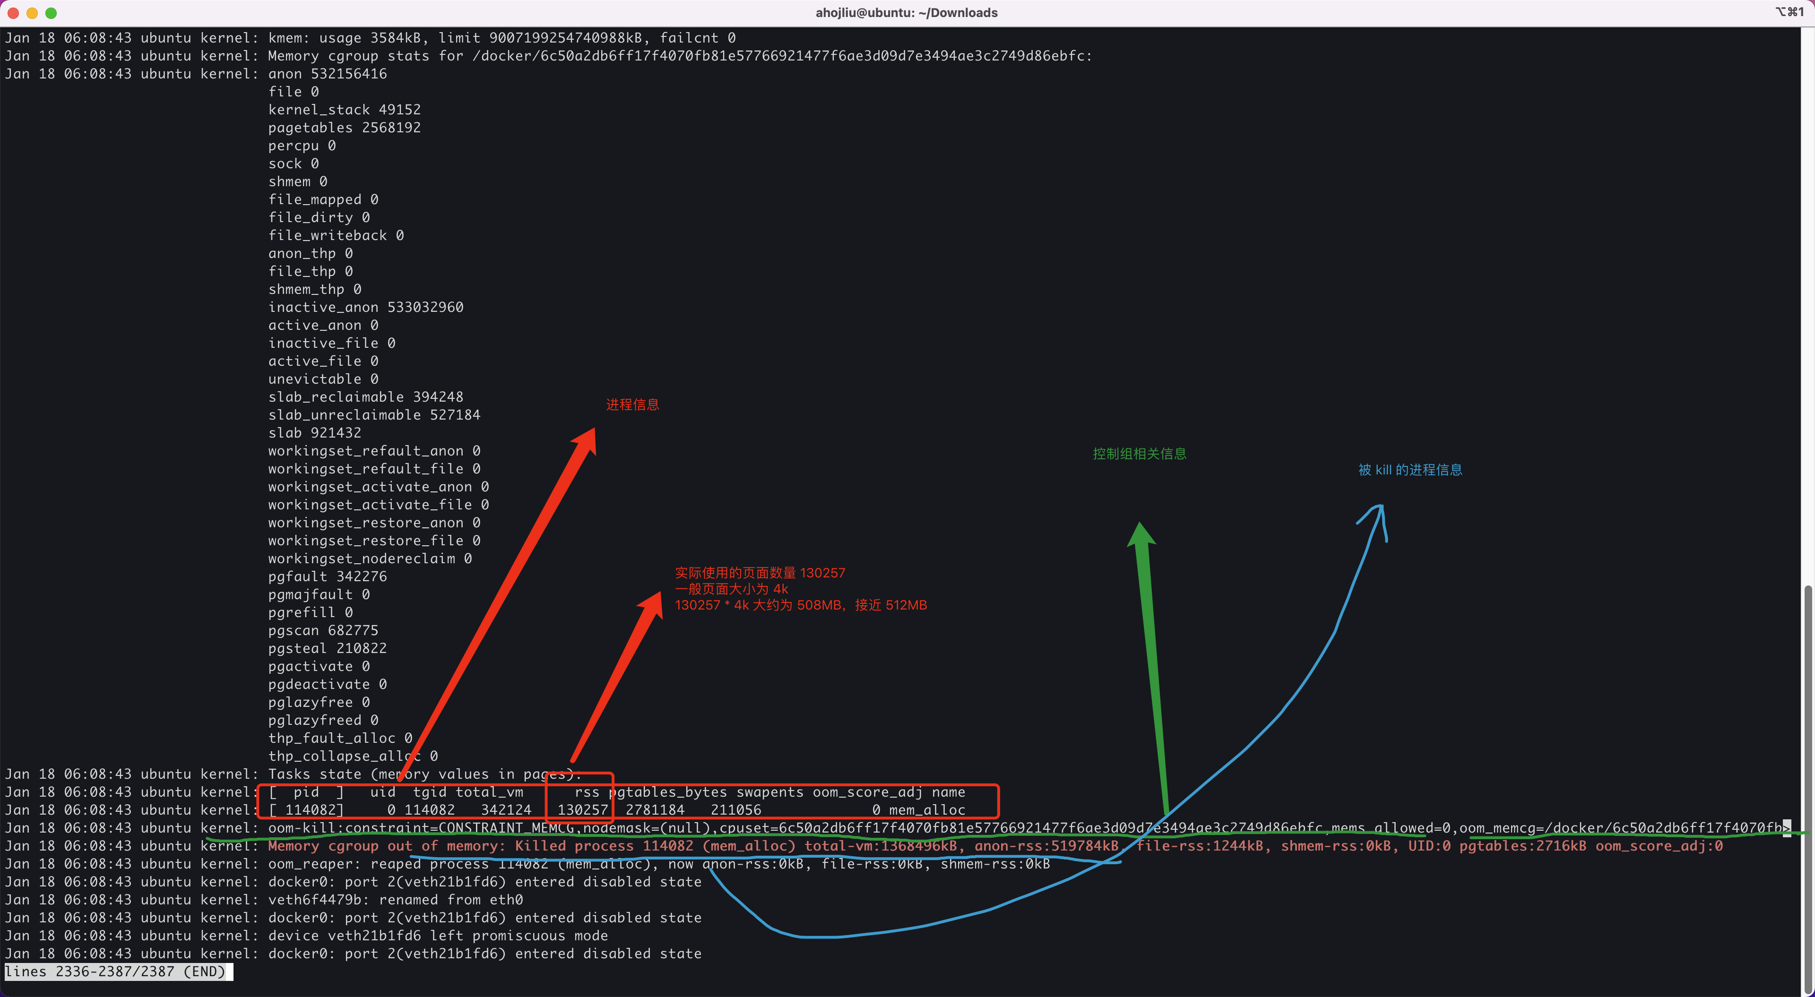Image resolution: width=1815 pixels, height=997 pixels.
Task: Click the red annotation label 进程信息
Action: pos(632,404)
